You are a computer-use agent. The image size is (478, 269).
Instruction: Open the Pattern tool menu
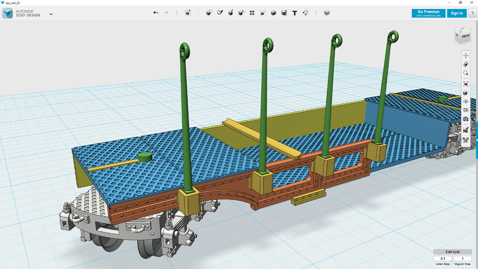click(252, 13)
